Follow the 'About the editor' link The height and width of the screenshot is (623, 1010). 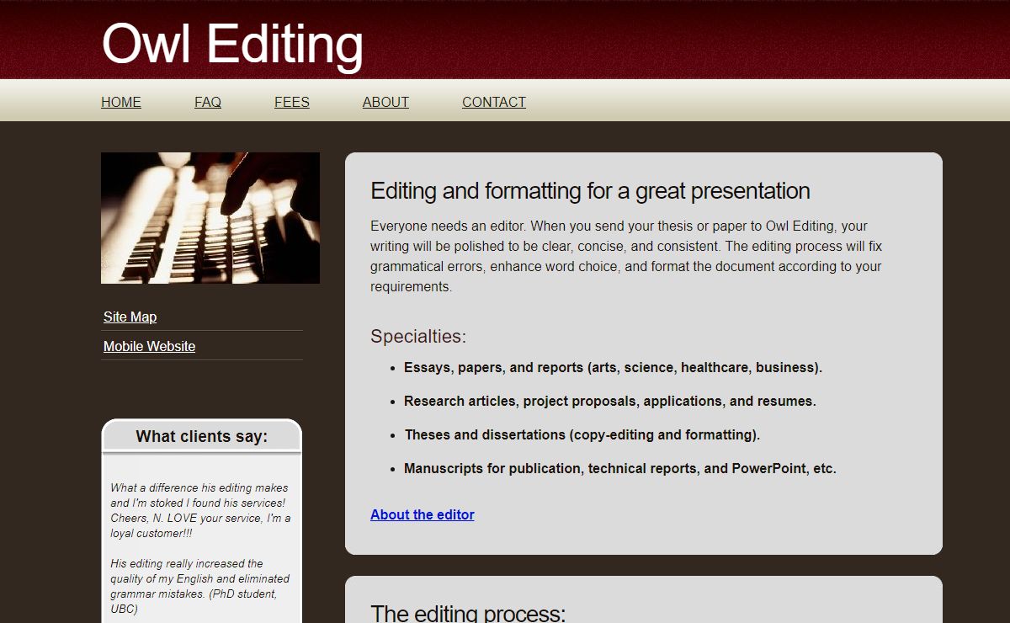(423, 514)
